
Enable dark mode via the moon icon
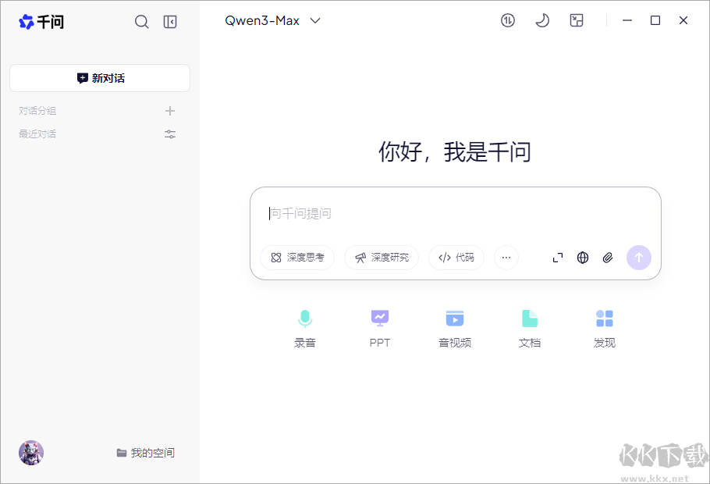click(542, 20)
